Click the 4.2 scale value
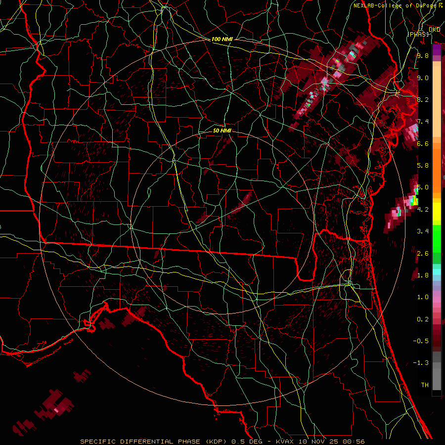This screenshot has height=445, width=445. (423, 210)
